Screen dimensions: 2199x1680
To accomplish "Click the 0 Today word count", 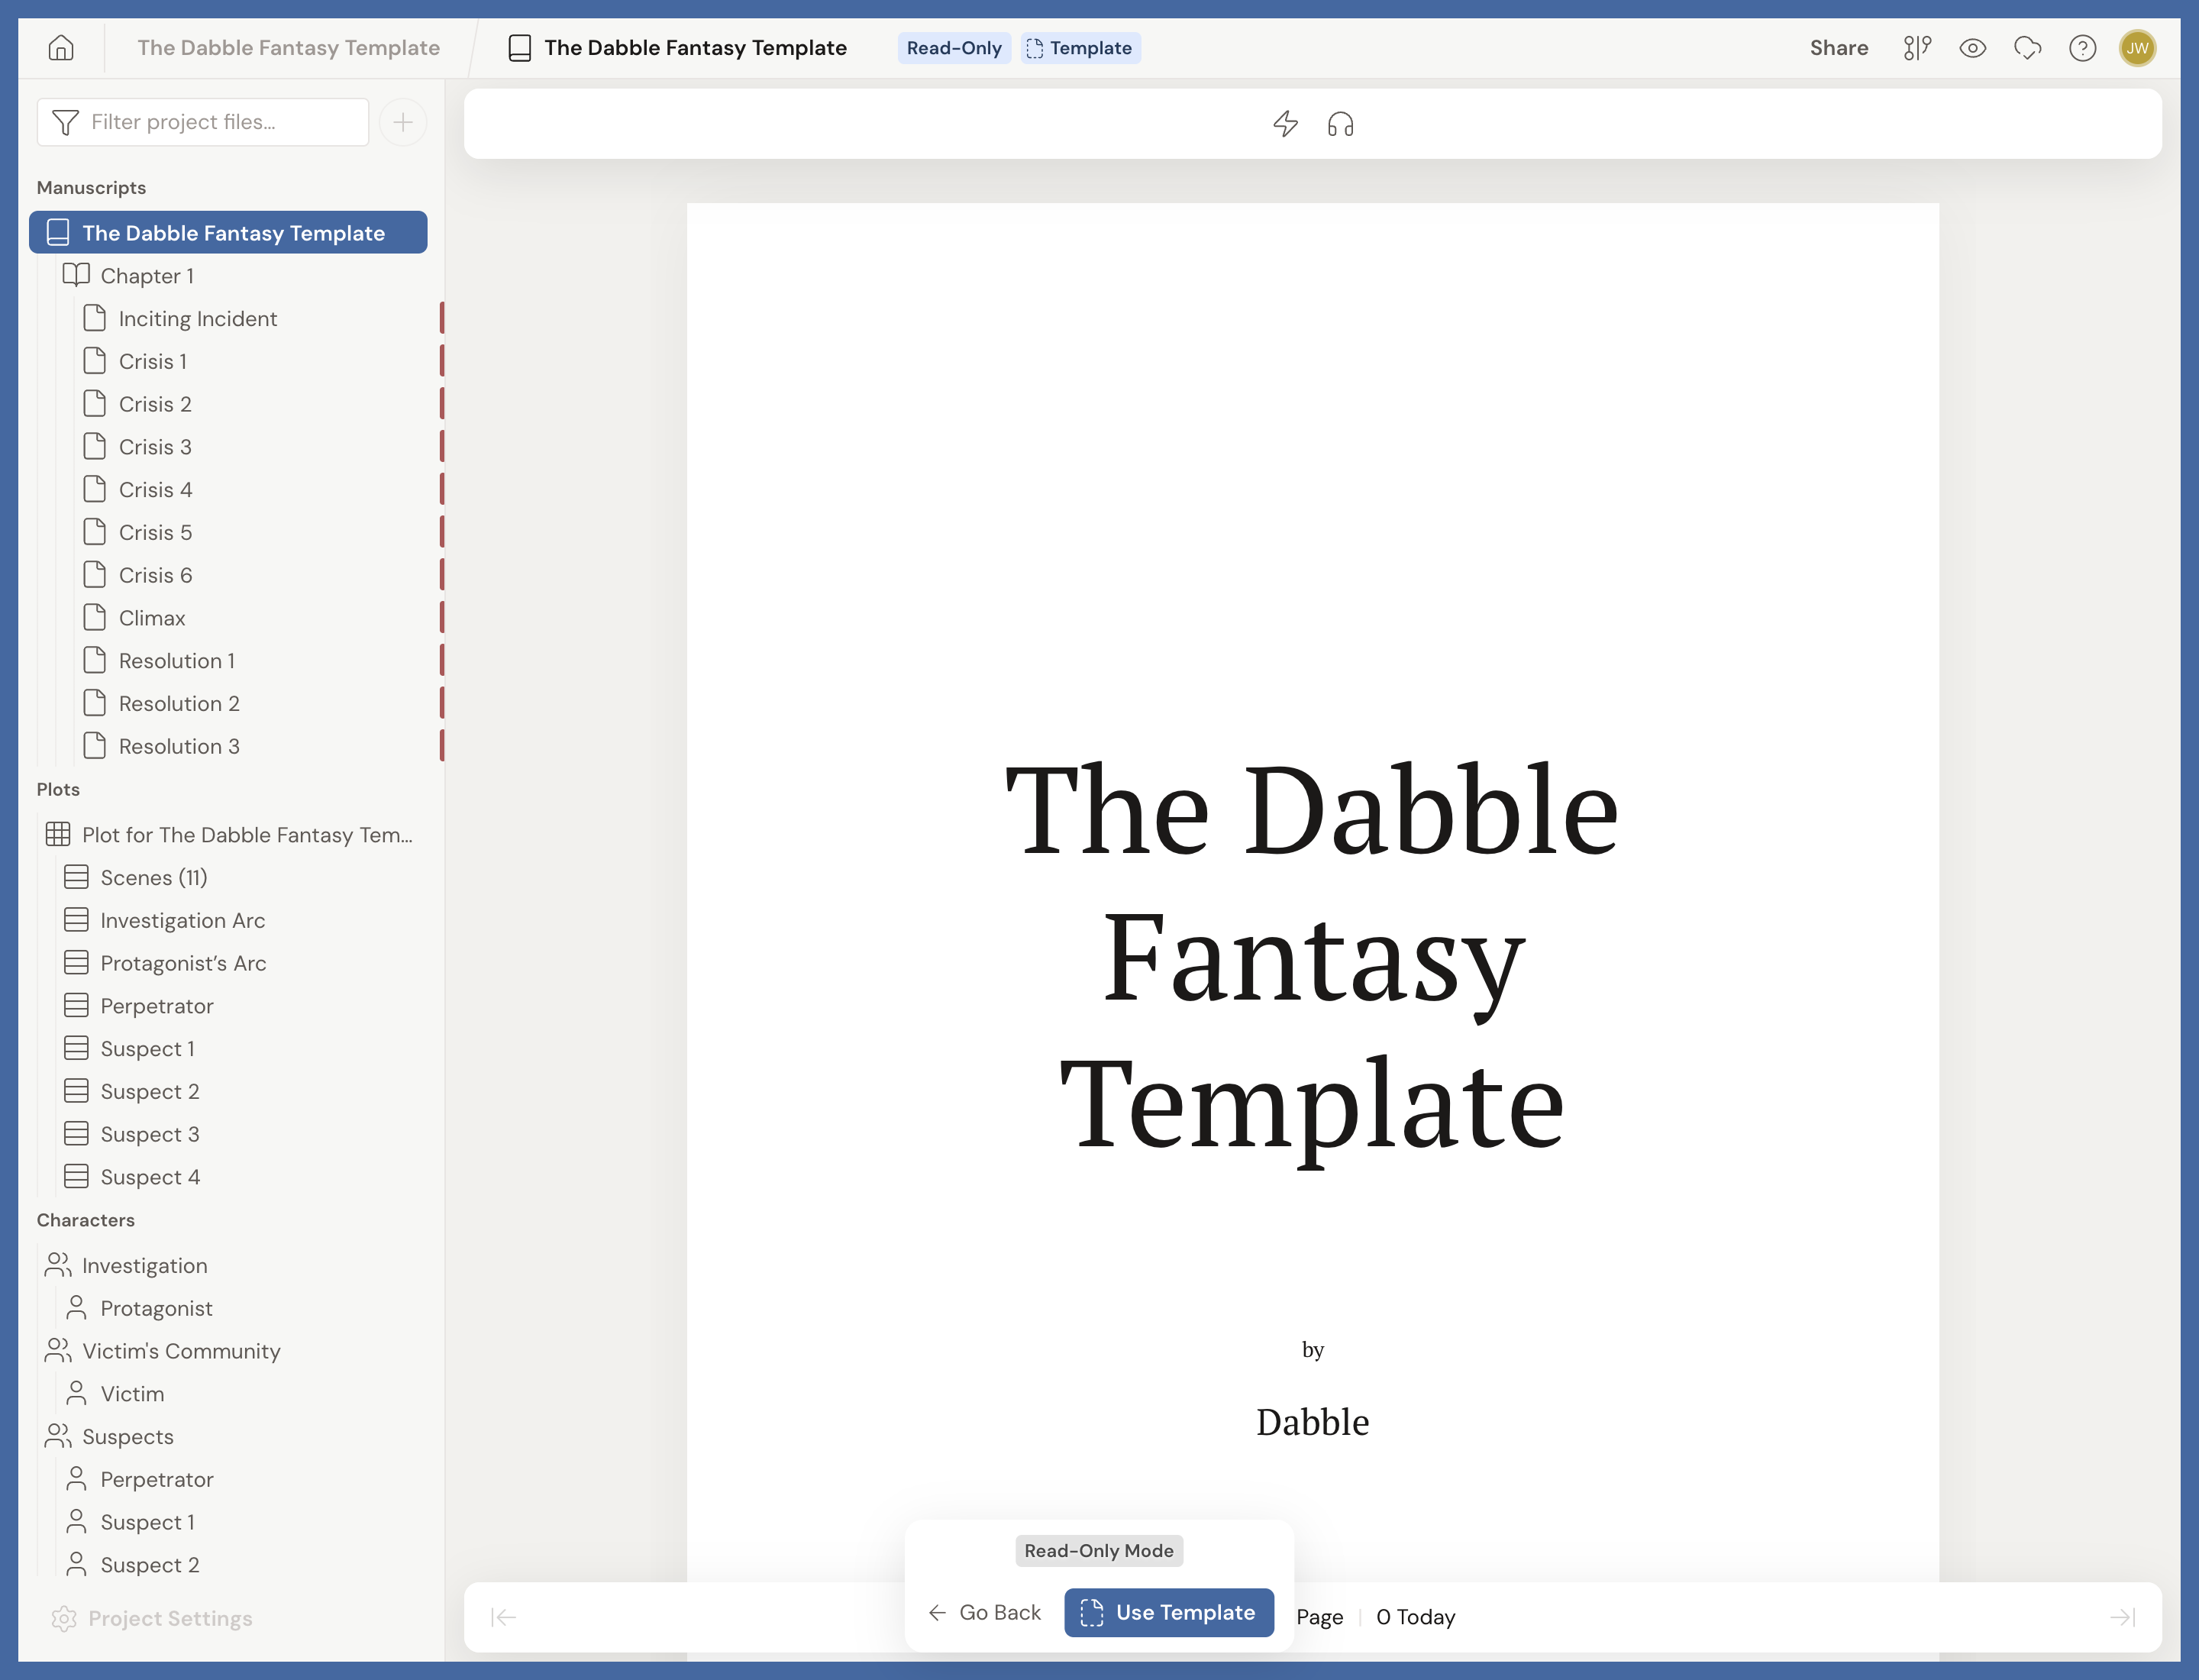I will coord(1415,1617).
